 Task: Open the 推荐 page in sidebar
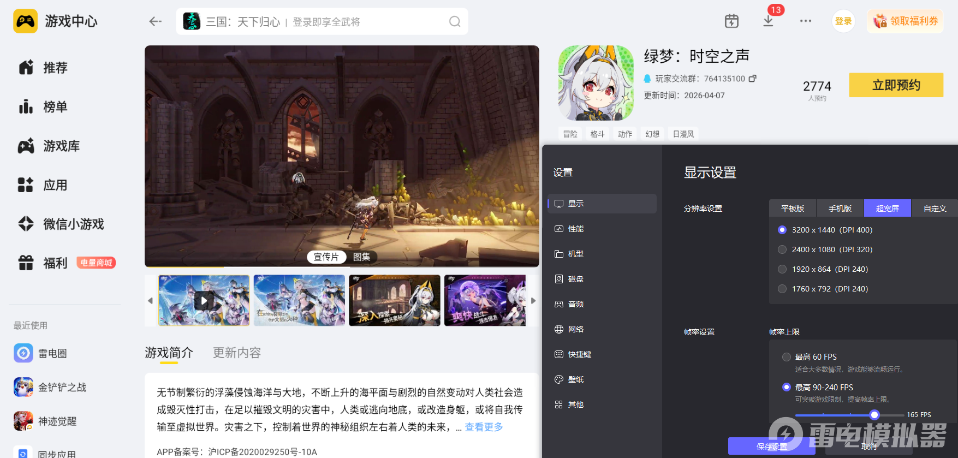[43, 68]
